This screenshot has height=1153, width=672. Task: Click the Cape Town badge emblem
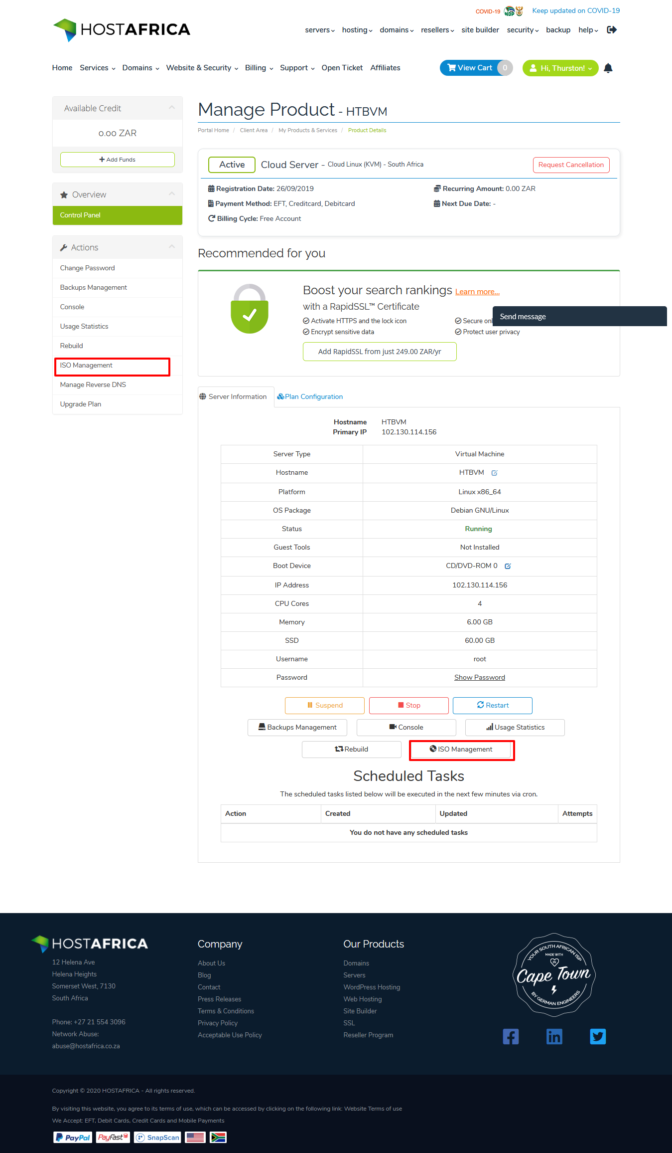[x=554, y=975]
